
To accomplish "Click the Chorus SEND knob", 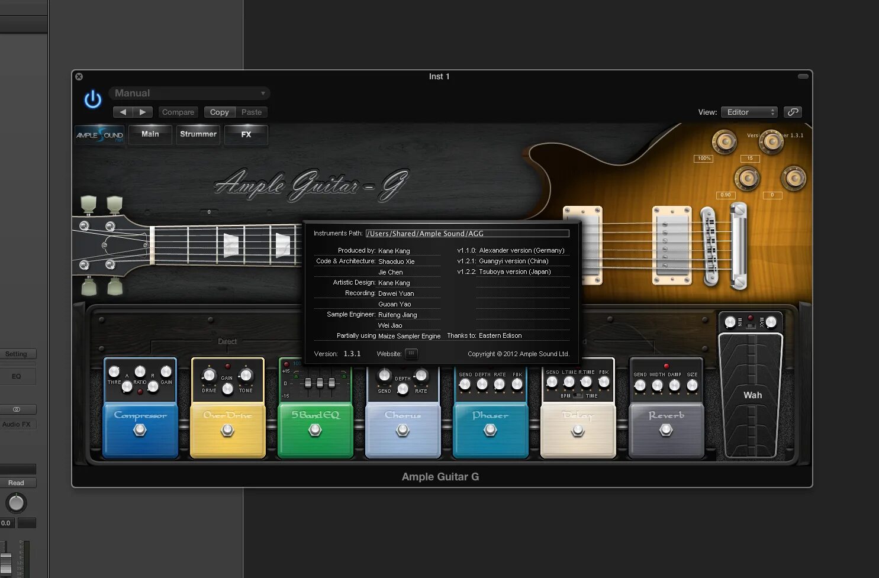I will (384, 375).
